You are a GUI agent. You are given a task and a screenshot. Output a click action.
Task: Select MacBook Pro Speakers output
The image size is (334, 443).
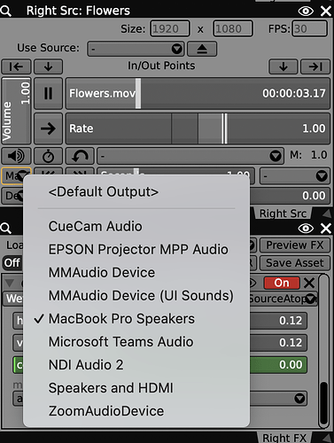136,319
